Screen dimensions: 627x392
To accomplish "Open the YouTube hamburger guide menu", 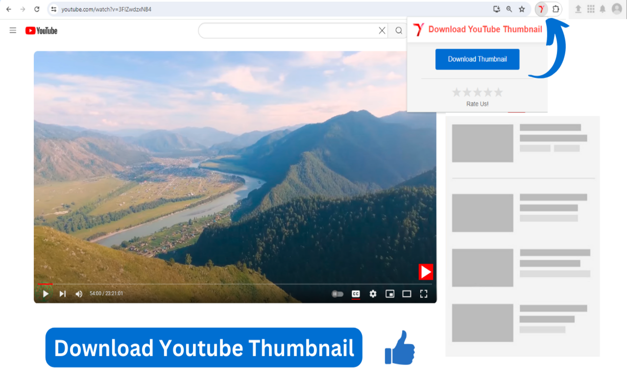I will pos(13,30).
